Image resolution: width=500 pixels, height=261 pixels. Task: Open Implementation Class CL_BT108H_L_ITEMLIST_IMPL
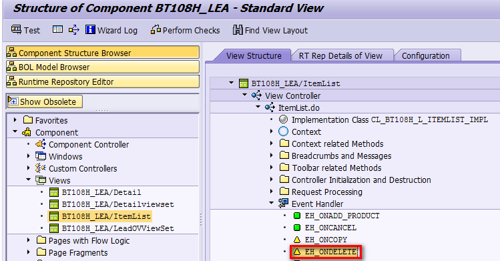390,120
